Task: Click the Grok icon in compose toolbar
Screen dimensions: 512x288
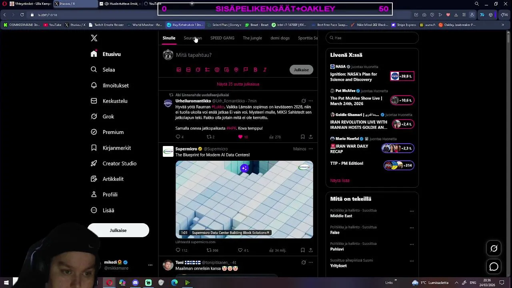Action: [x=198, y=70]
